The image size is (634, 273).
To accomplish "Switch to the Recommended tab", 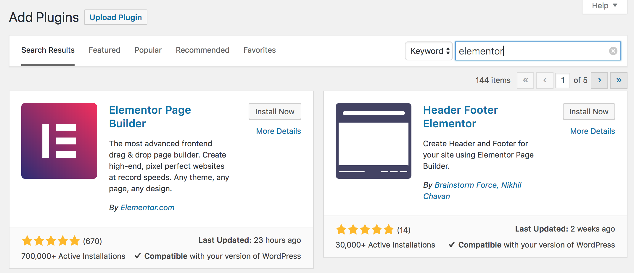I will (x=202, y=50).
